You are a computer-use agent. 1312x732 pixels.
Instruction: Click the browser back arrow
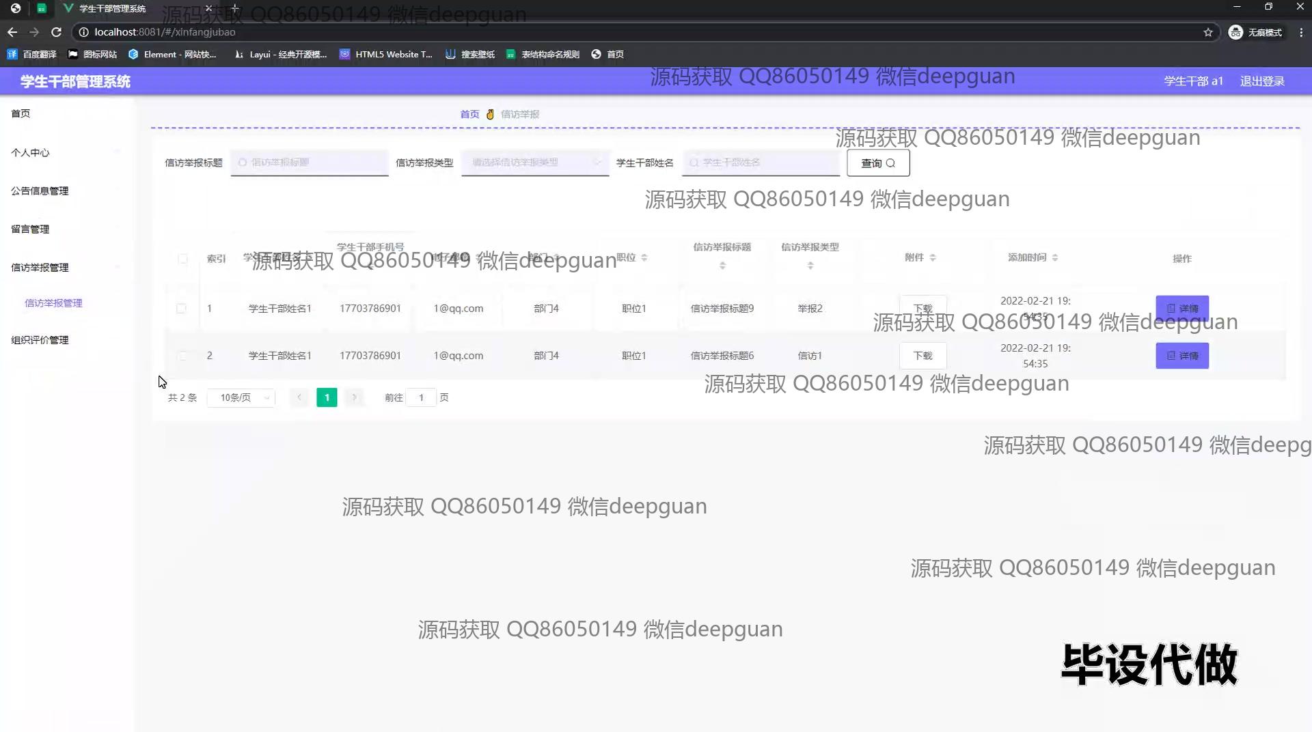pos(12,32)
